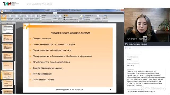Open the Дизайн ribbon tab
Viewport: 170px width, 95px height.
[20, 13]
